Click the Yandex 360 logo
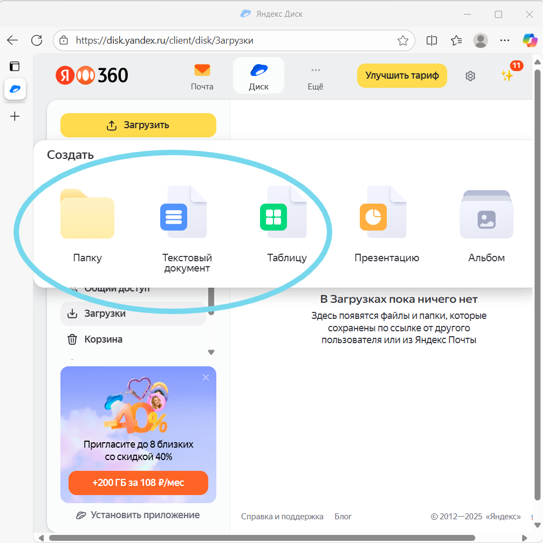The width and height of the screenshot is (547, 543). 92,75
